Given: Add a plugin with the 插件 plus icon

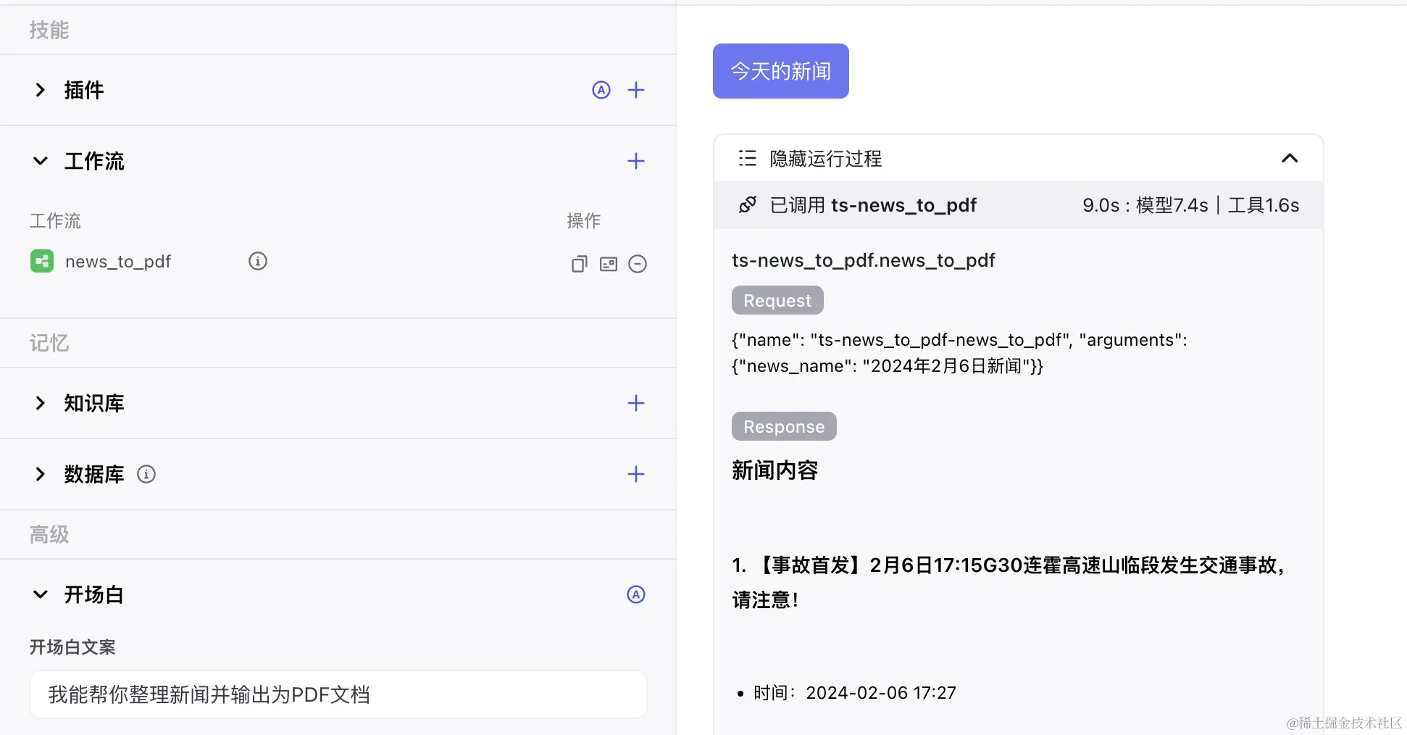Looking at the screenshot, I should click(x=635, y=90).
